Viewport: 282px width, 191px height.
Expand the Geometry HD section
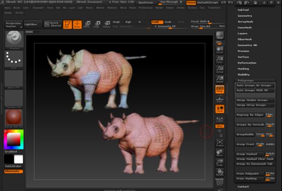[x=247, y=45]
